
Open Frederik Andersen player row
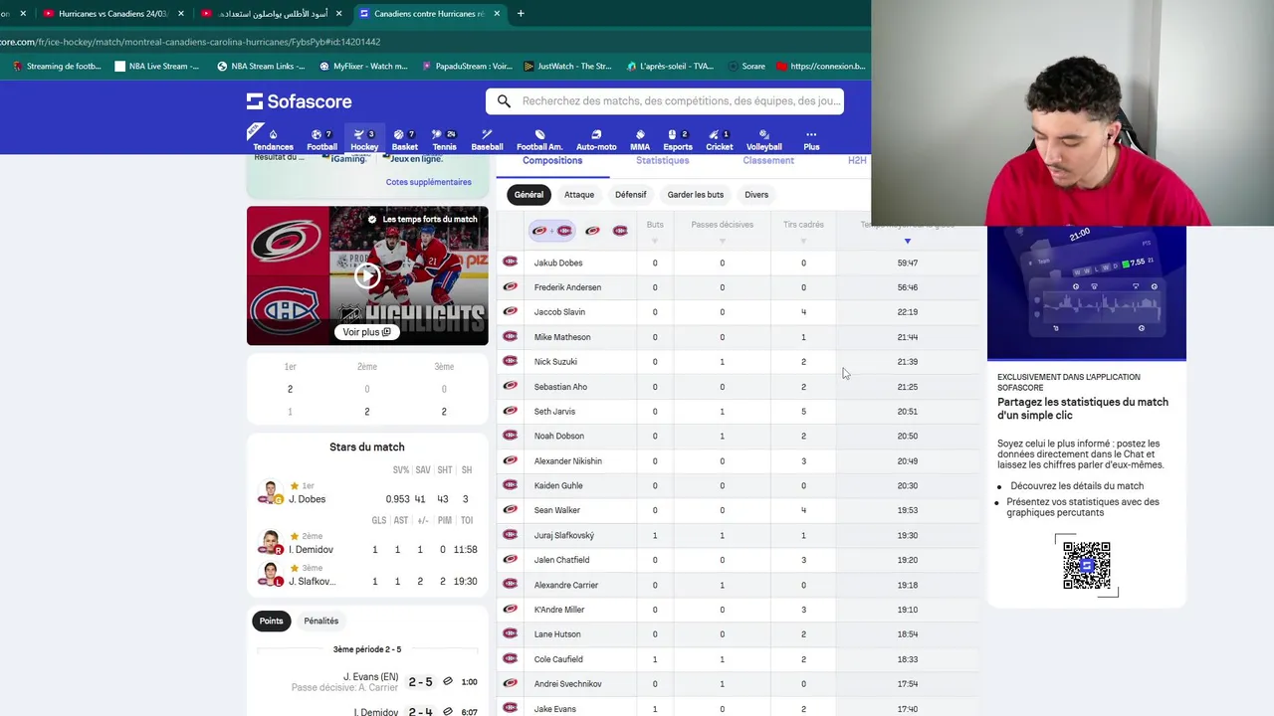pos(737,287)
